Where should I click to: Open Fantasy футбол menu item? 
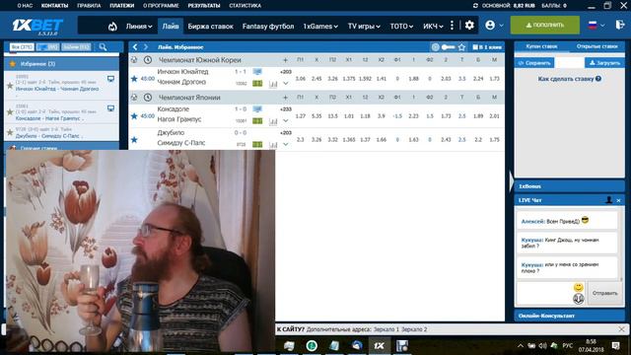[x=268, y=27]
